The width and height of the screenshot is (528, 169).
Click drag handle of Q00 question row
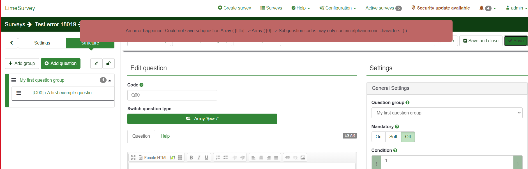click(x=19, y=93)
